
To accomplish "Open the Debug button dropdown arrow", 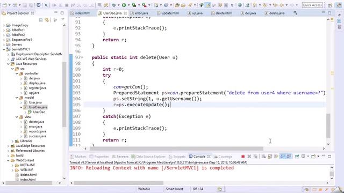I will click(x=118, y=5).
